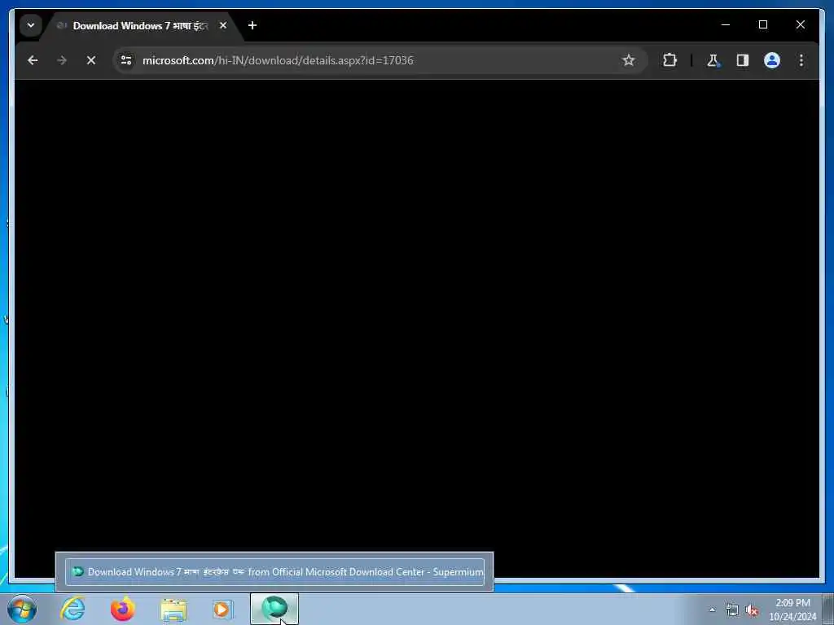This screenshot has height=625, width=834.
Task: Launch Firefox from the taskbar
Action: click(x=122, y=609)
